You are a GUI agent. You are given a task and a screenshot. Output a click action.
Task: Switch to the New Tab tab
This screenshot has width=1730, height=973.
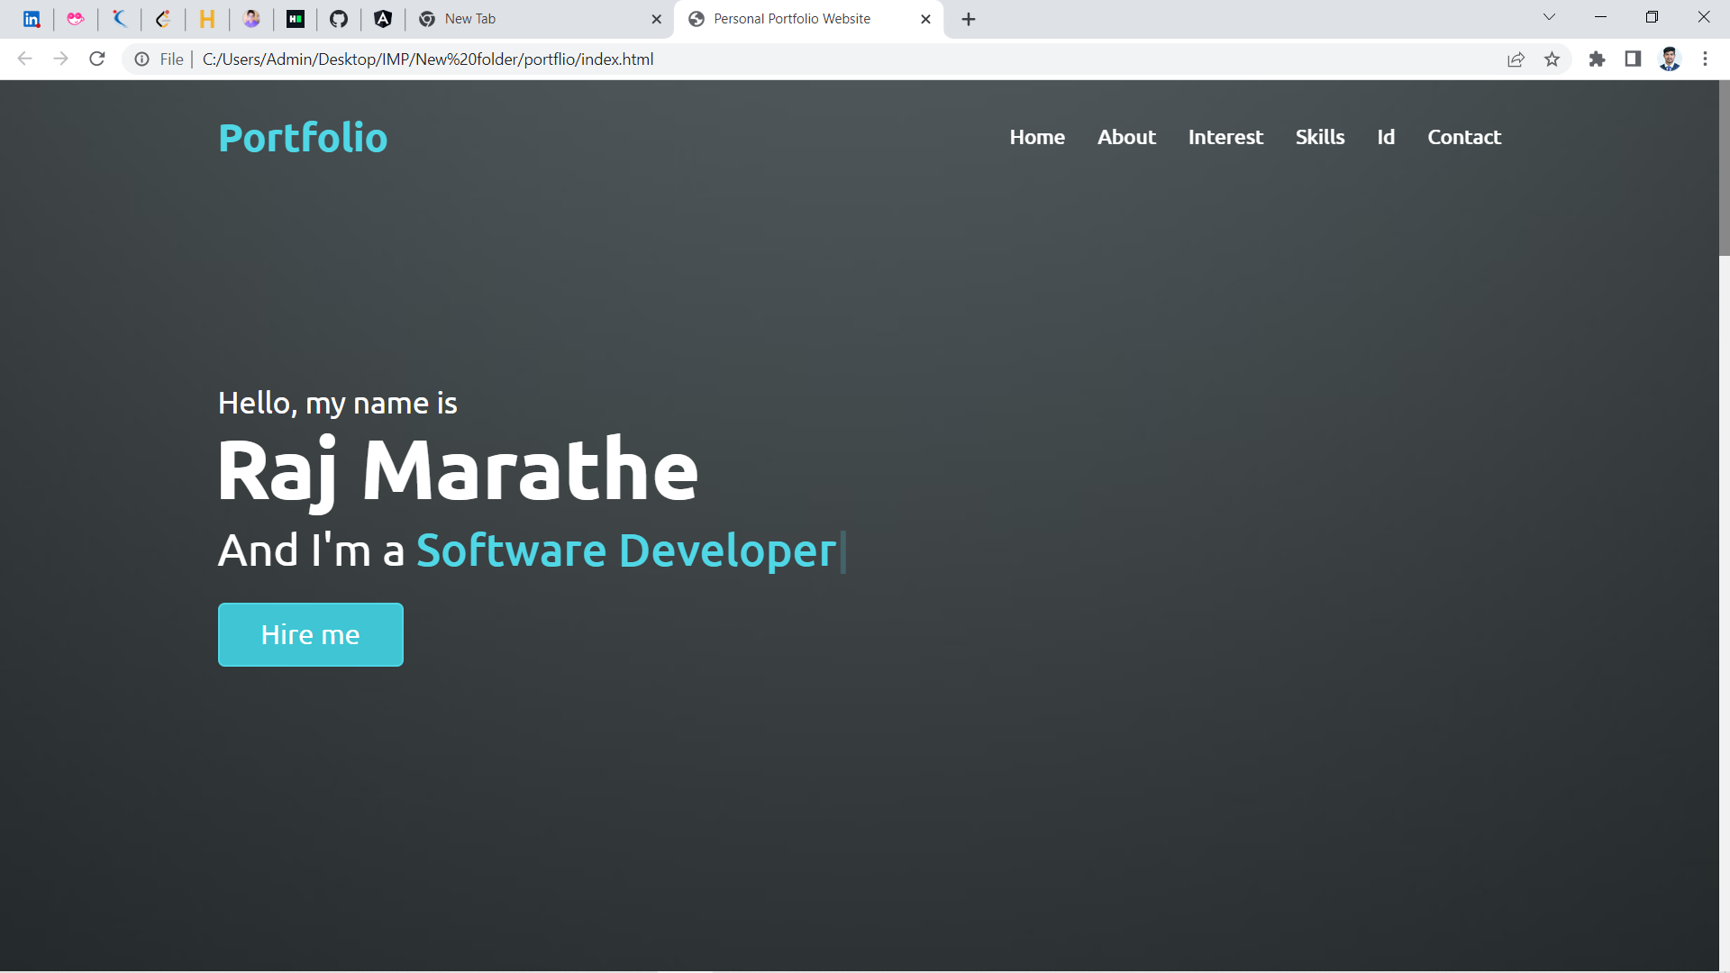point(541,19)
